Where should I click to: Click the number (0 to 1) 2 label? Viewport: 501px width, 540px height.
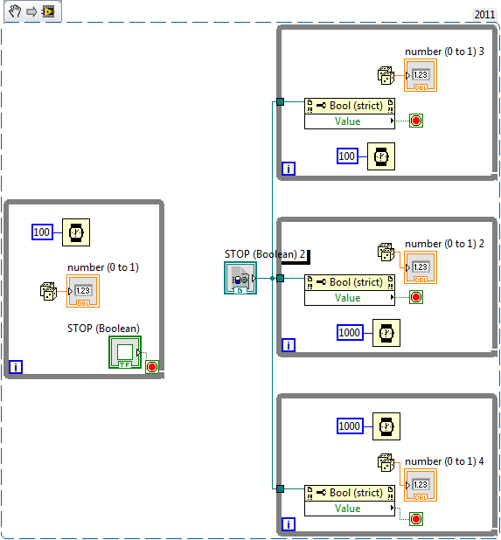click(444, 244)
